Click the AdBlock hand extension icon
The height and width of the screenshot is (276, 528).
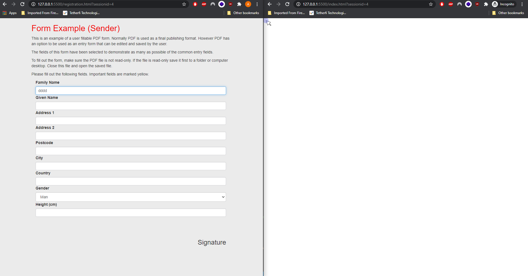[x=195, y=4]
